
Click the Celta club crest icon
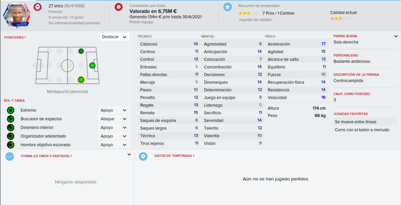(118, 7)
